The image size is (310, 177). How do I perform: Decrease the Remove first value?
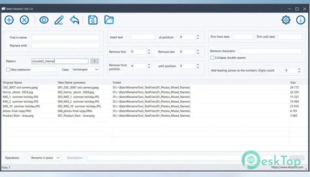click(149, 53)
